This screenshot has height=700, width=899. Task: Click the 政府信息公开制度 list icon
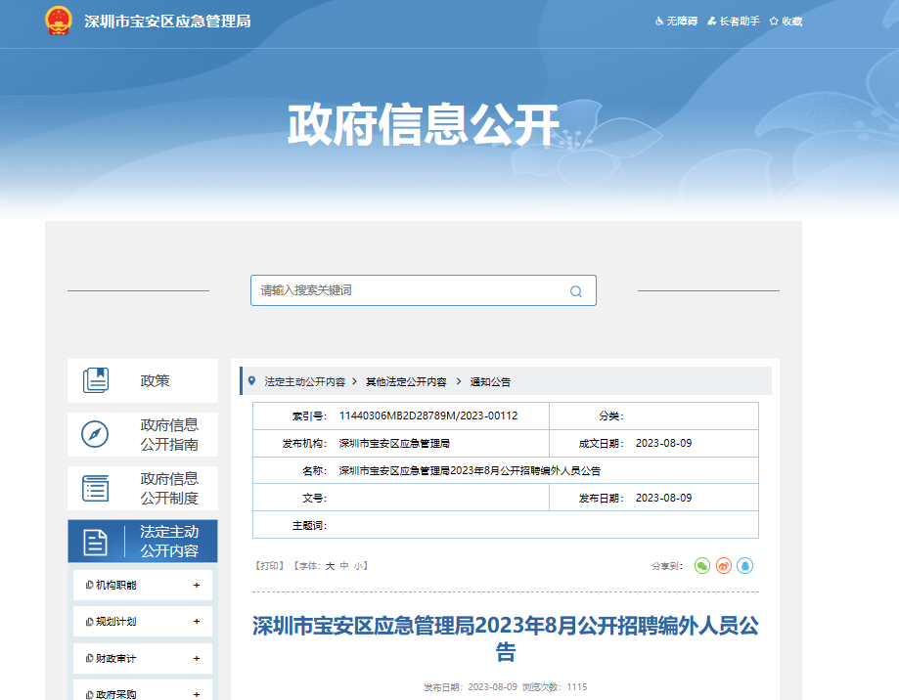(96, 488)
